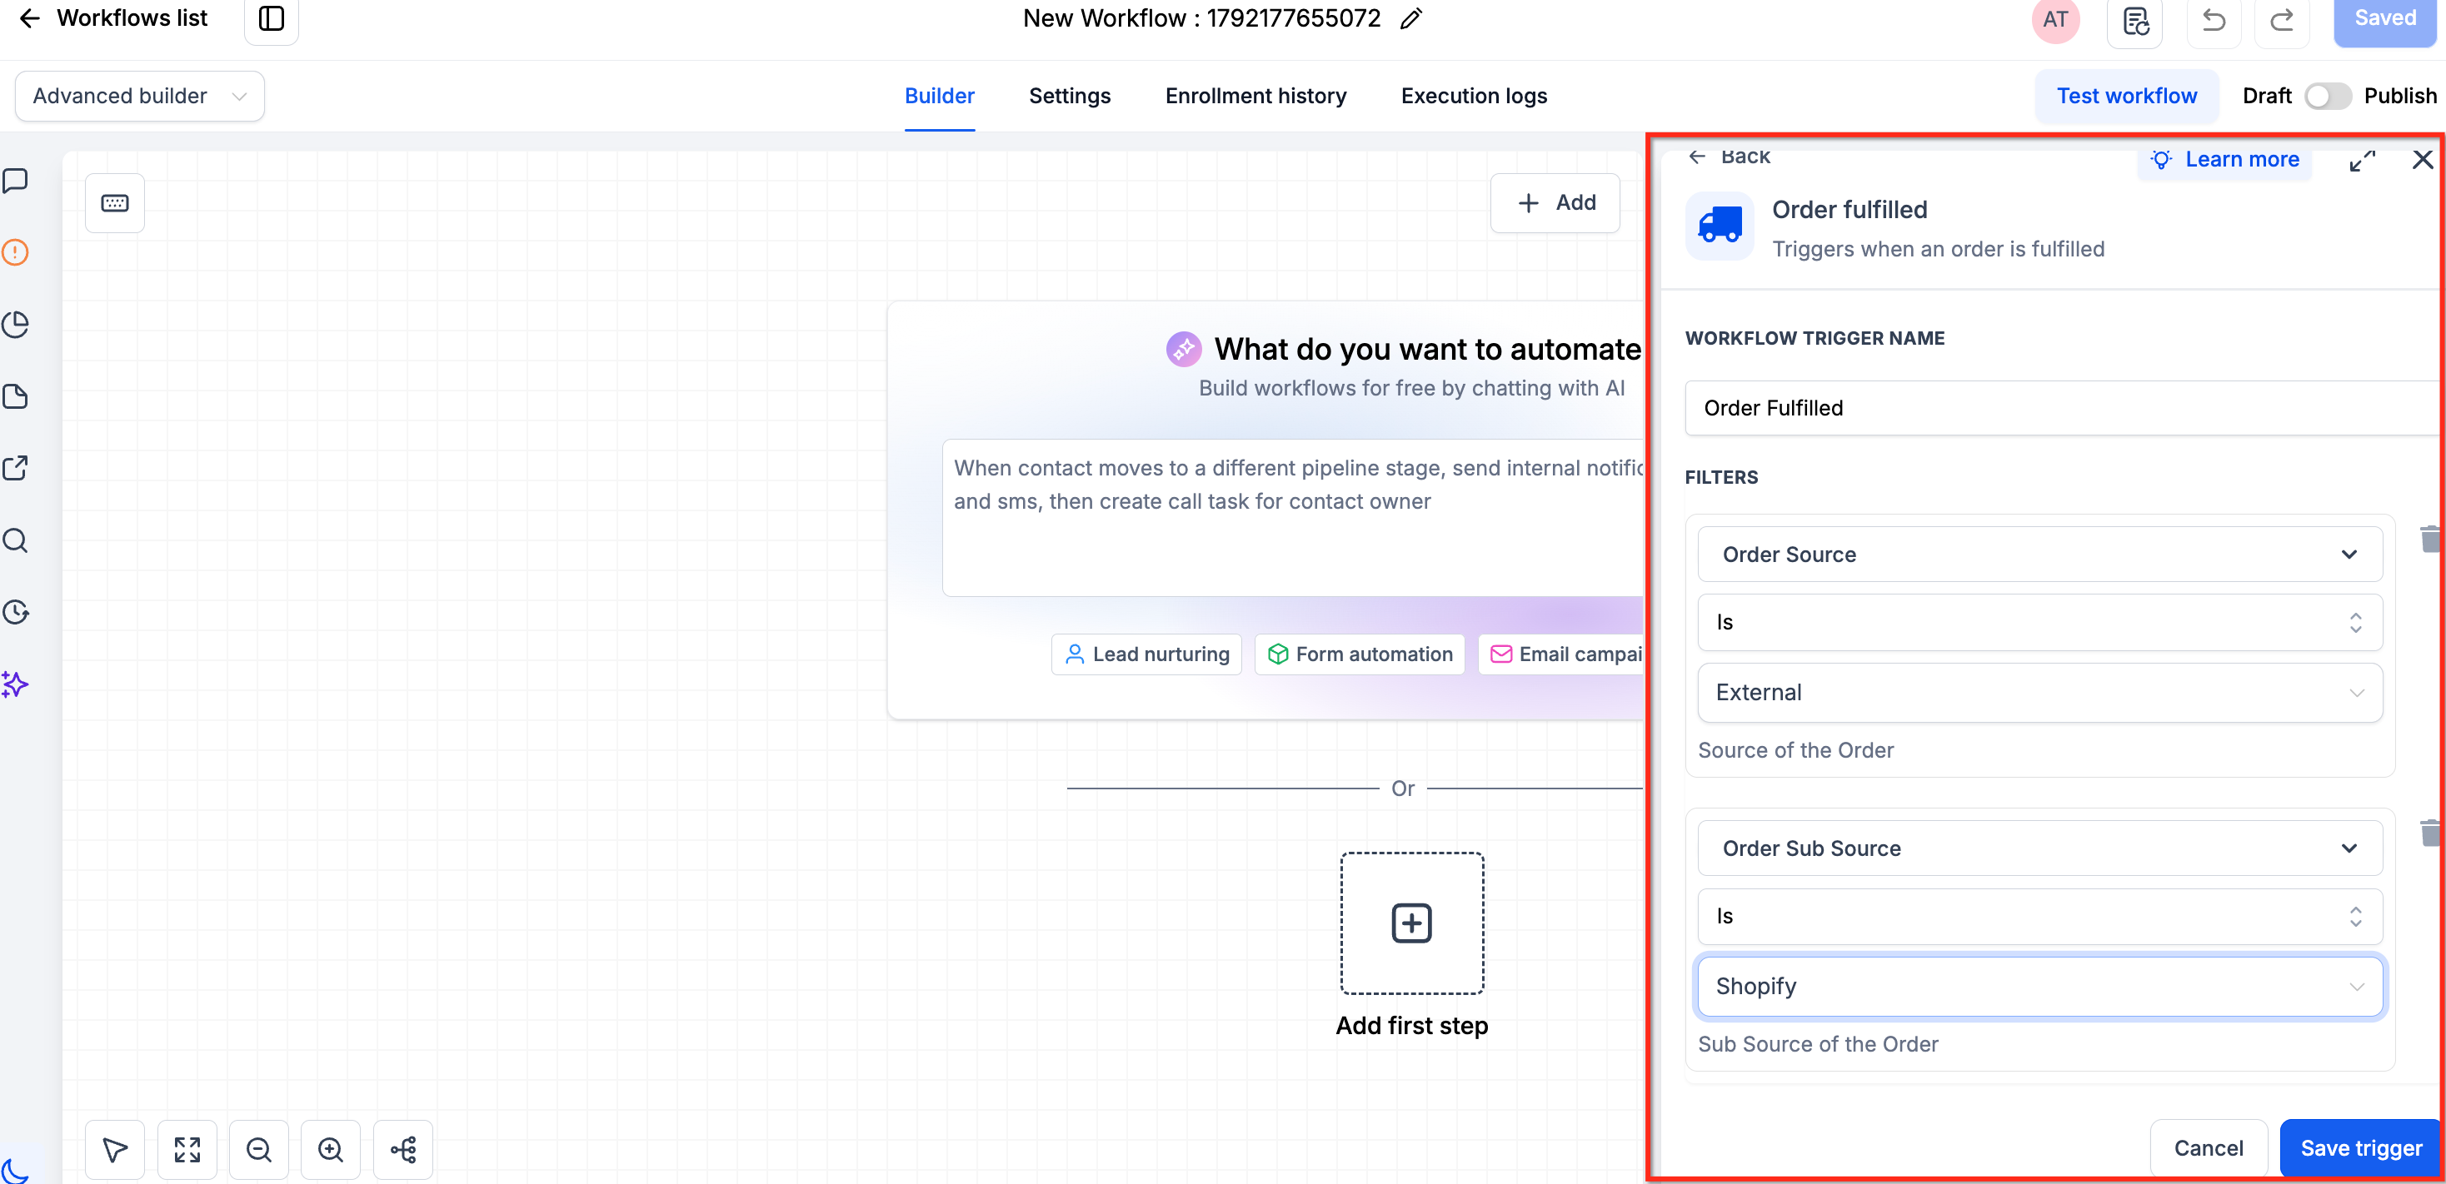Open the External value dropdown

click(2039, 693)
